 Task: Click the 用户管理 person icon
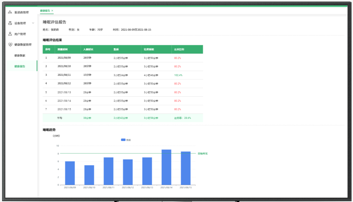coord(10,34)
